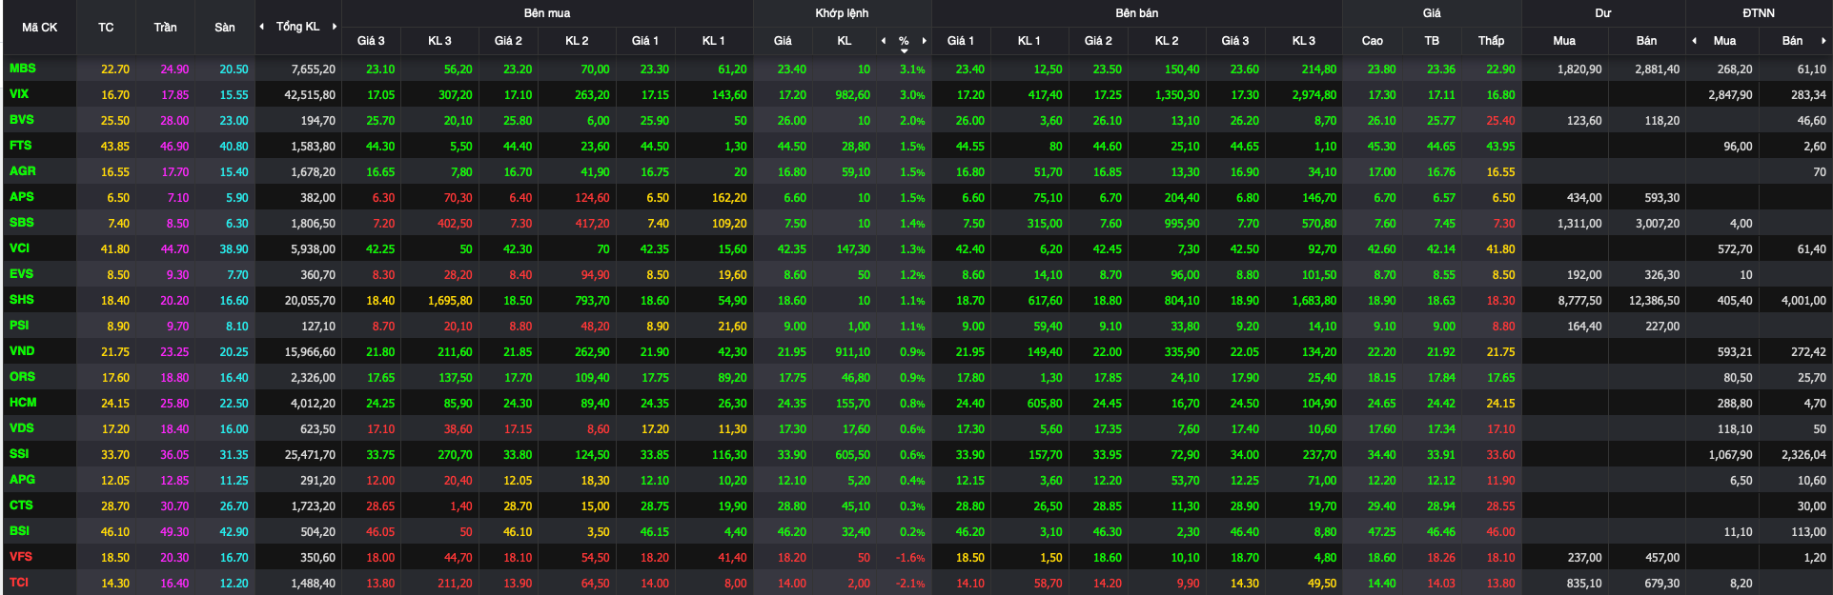Click the HCM floor price 22.50
1833x595 pixels.
(x=234, y=404)
